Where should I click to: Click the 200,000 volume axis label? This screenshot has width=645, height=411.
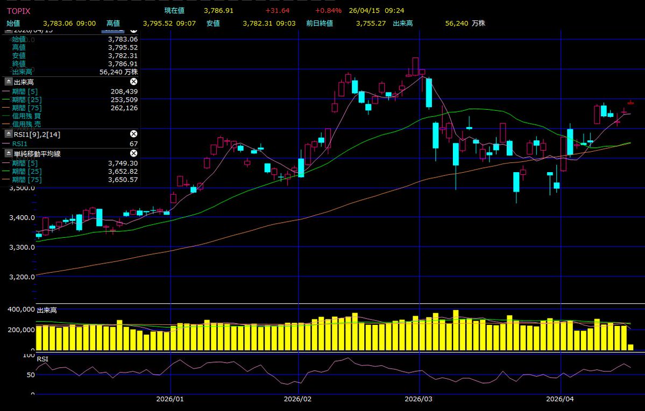coord(21,330)
